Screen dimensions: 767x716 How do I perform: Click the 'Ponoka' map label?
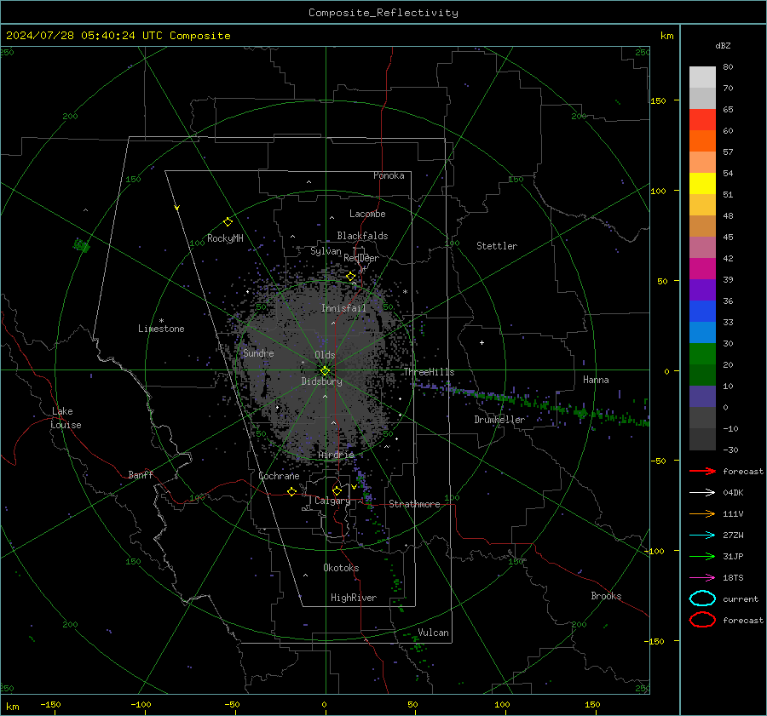tap(389, 176)
